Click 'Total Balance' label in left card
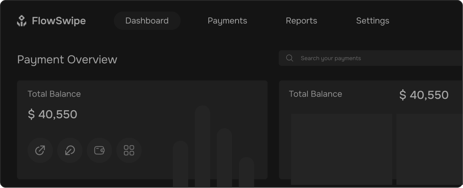This screenshot has width=463, height=188. tap(54, 94)
